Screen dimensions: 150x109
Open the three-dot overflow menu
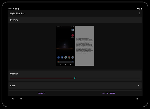pyautogui.click(x=139, y=13)
